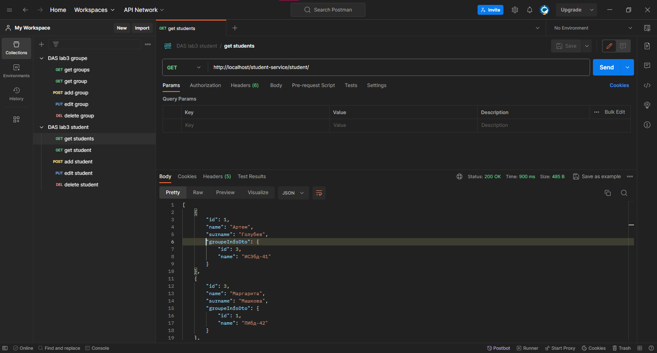Copy the response body
Screen dimensions: 657x353
pyautogui.click(x=608, y=193)
